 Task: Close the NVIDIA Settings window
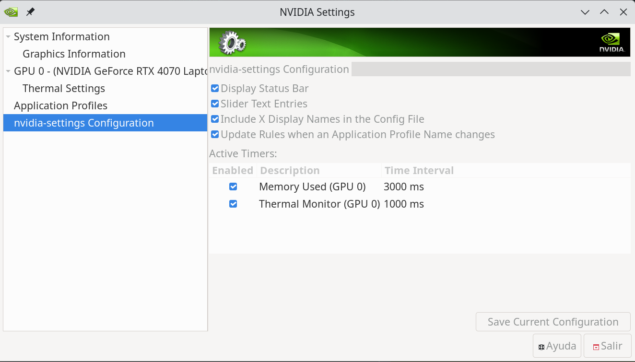click(x=623, y=12)
